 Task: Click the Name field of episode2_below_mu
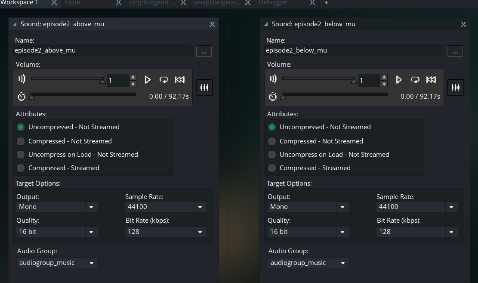click(x=354, y=51)
